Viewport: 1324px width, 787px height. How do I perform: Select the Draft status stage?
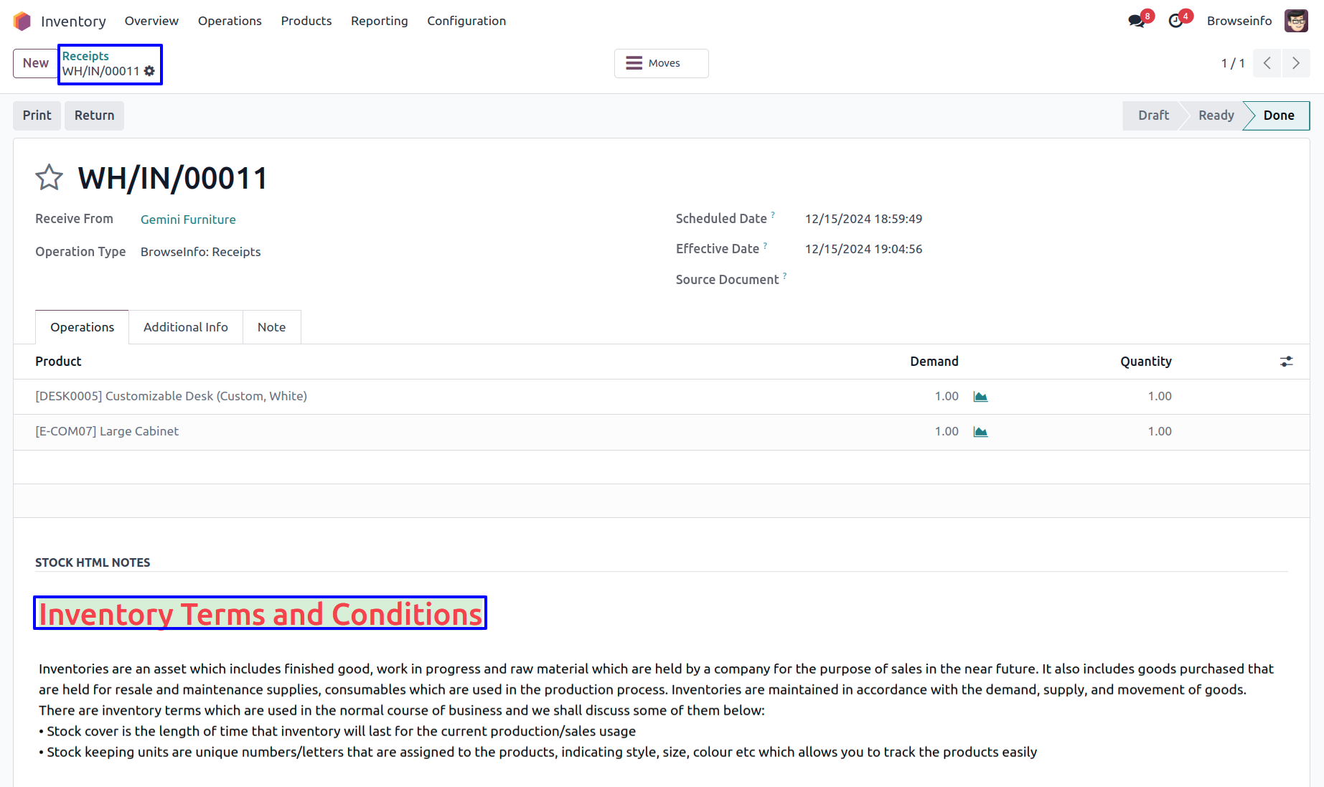[x=1152, y=116]
